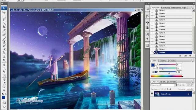196x110 pixels.
Task: Open the layer fill slider arrow
Action: click(x=193, y=89)
